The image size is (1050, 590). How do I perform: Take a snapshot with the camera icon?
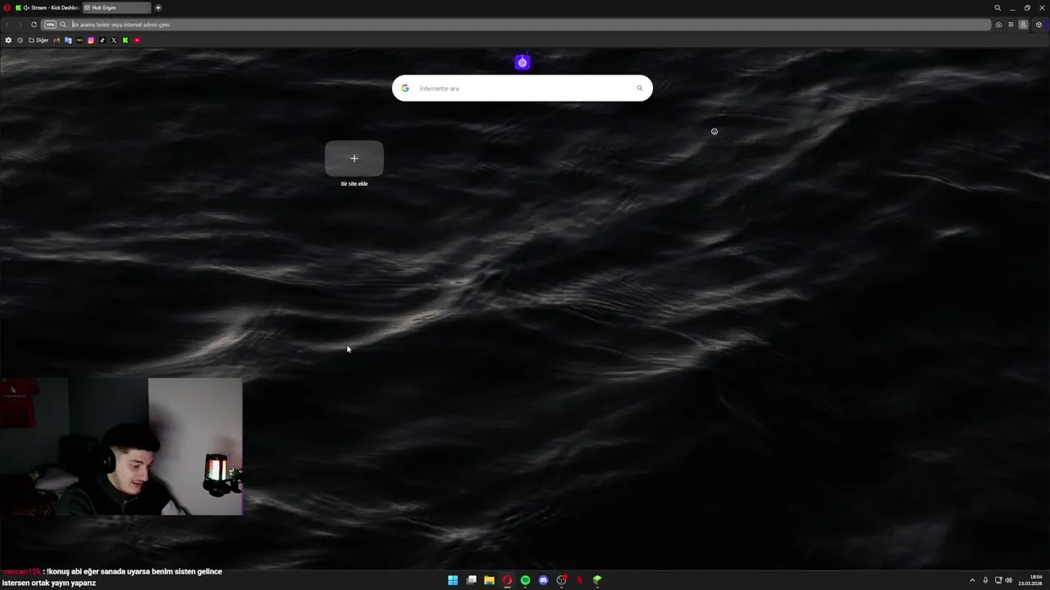click(x=998, y=25)
